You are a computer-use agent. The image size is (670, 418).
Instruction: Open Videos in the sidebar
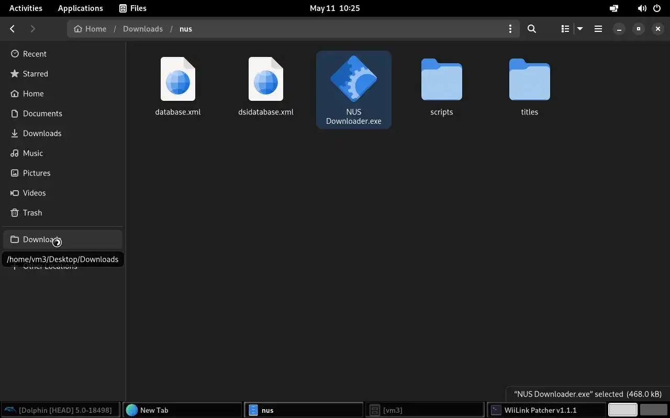pyautogui.click(x=63, y=193)
